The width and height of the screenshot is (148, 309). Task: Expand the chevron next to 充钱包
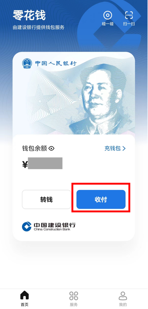click(124, 149)
